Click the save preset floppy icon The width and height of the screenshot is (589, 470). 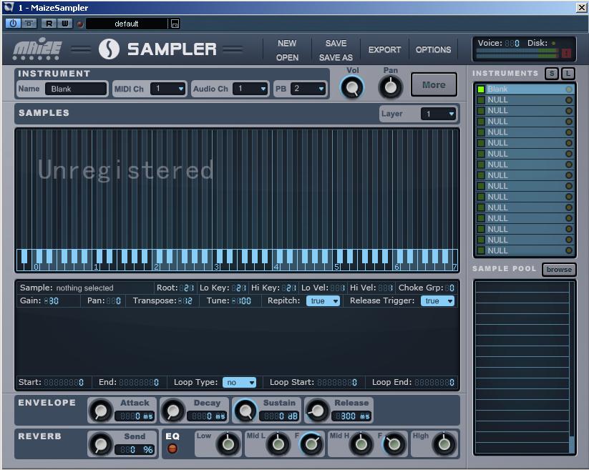click(175, 24)
